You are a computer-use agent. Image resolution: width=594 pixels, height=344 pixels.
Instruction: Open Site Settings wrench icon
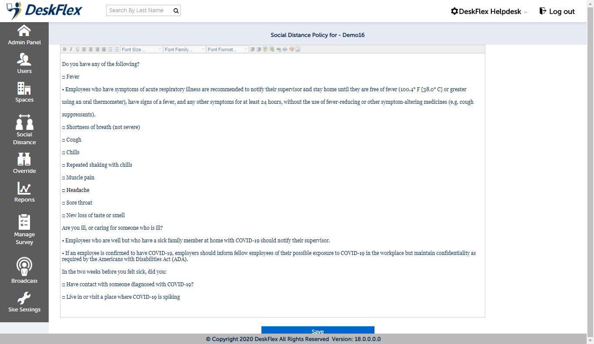(24, 298)
